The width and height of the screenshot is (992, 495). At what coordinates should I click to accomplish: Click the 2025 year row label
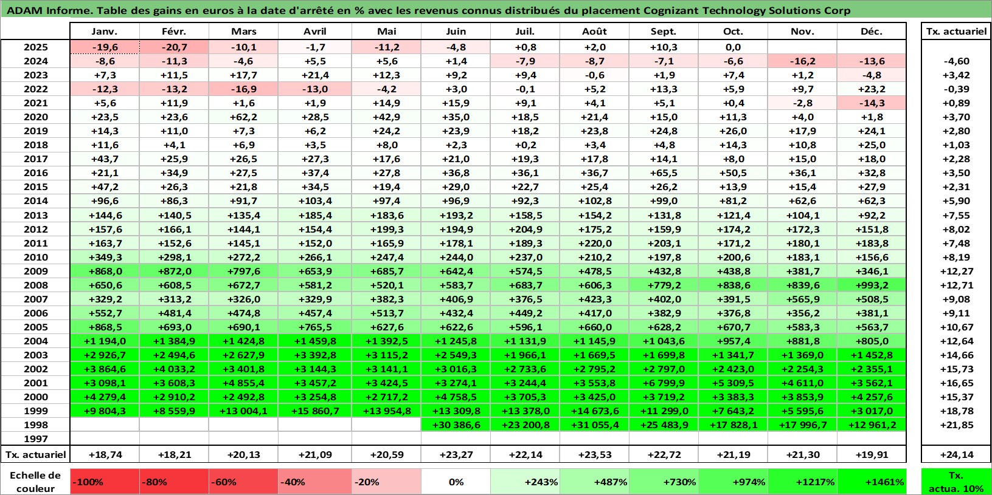35,47
